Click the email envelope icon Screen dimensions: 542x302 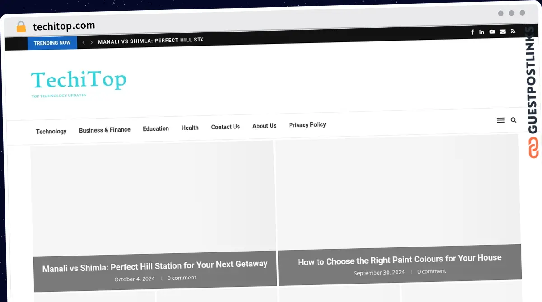[503, 32]
